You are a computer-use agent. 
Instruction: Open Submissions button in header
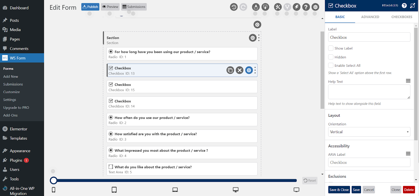click(x=134, y=7)
